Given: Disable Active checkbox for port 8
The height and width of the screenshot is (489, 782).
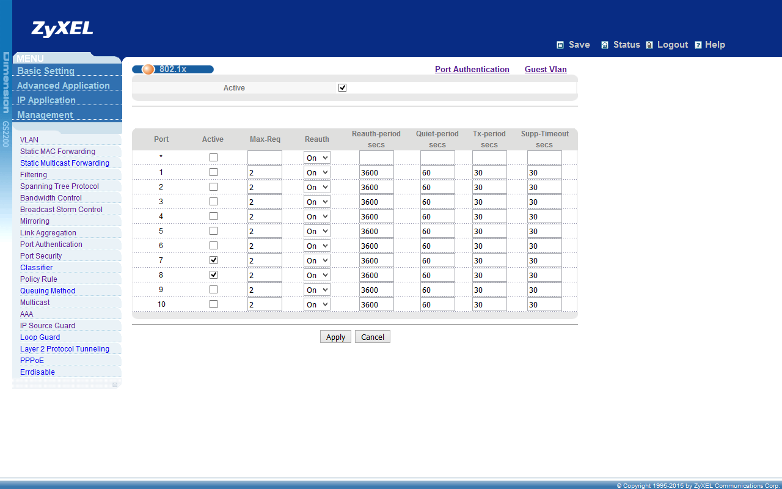Looking at the screenshot, I should [213, 274].
